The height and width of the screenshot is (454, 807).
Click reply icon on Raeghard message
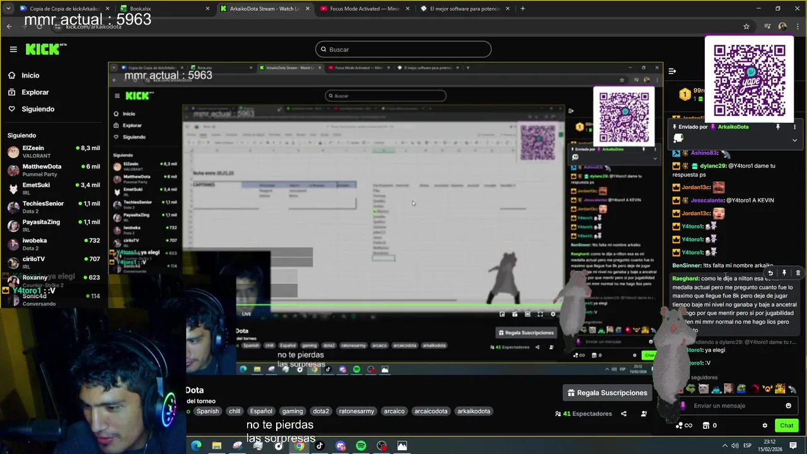[770, 273]
